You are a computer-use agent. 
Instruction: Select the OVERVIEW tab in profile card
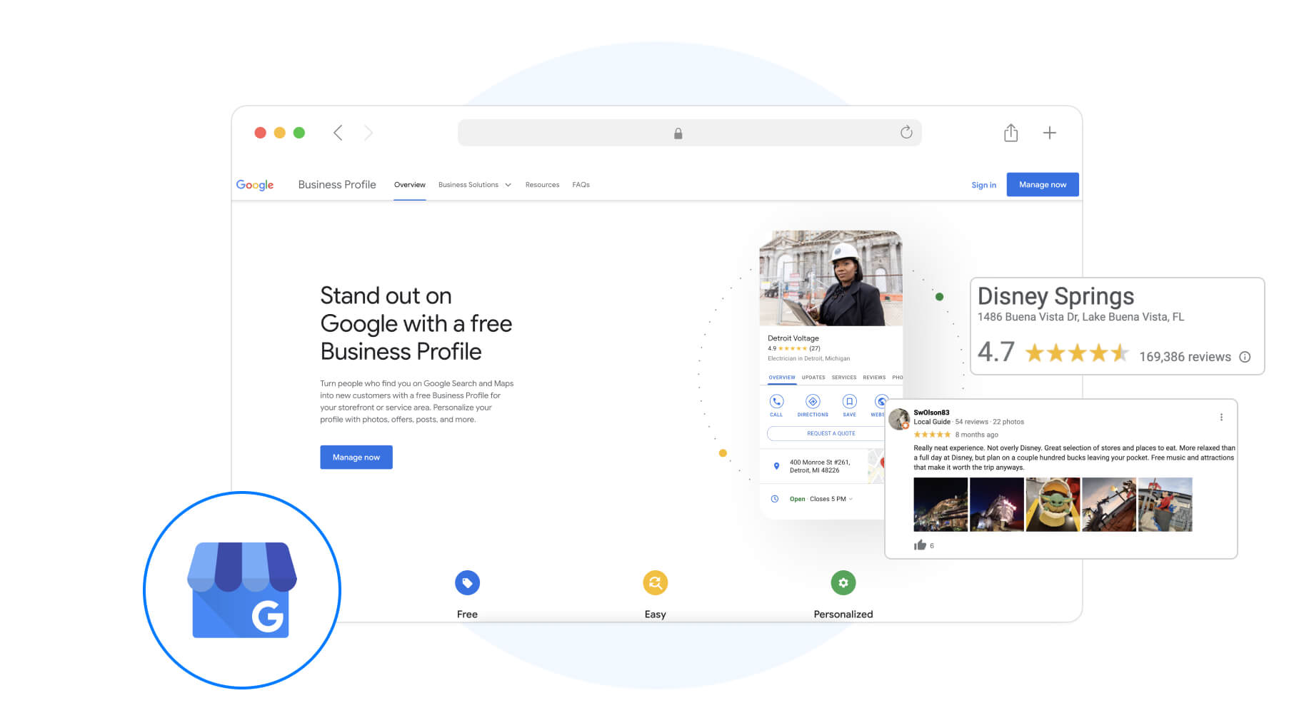coord(782,378)
